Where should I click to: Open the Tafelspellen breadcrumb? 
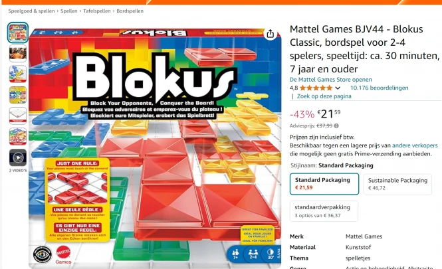(97, 11)
